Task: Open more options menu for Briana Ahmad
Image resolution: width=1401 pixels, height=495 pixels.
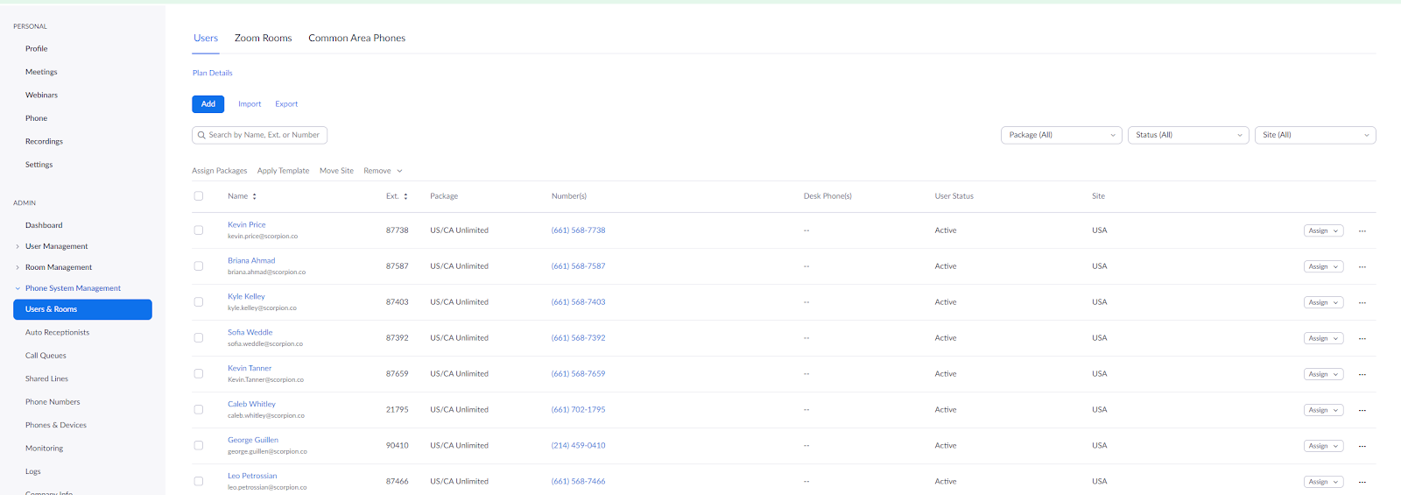Action: (1362, 267)
